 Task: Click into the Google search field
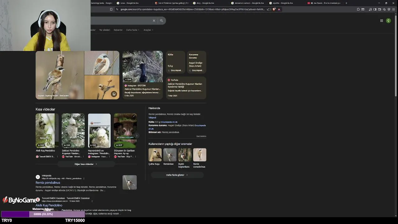click(121, 21)
